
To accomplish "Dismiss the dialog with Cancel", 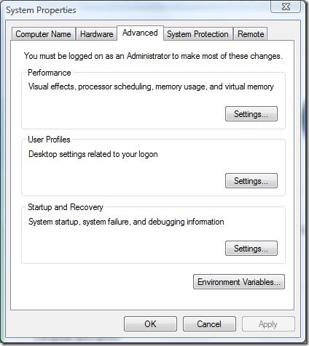I will click(209, 324).
